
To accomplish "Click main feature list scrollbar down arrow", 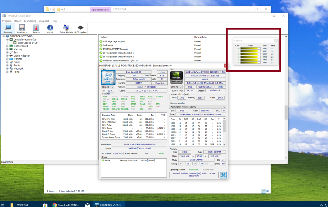I will click(286, 158).
